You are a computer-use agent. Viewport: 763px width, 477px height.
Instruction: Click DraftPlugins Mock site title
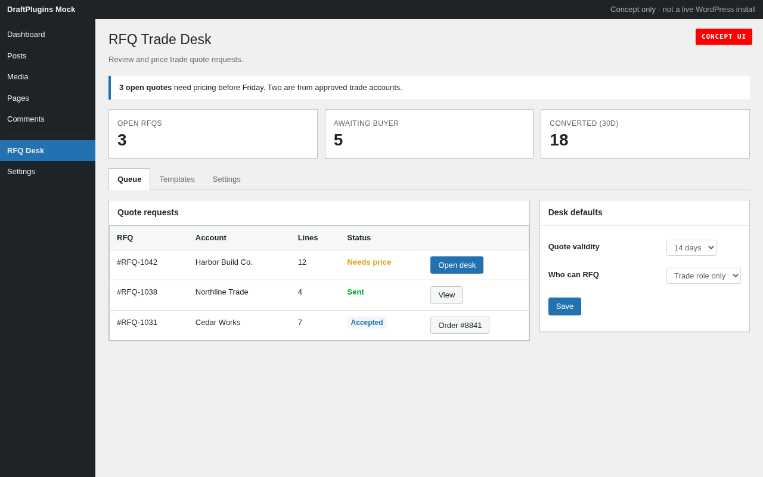click(41, 10)
